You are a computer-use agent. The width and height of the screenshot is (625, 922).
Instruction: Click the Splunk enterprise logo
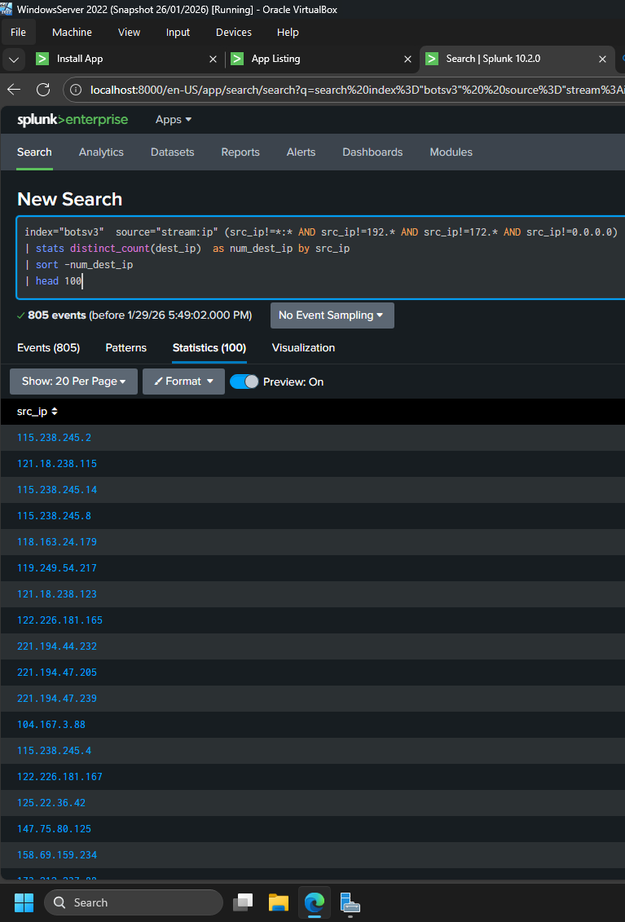pyautogui.click(x=73, y=120)
